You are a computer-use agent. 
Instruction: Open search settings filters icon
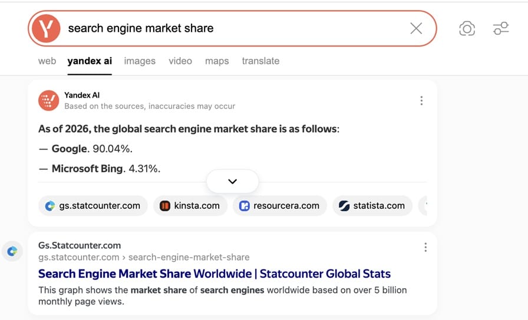[x=501, y=28]
